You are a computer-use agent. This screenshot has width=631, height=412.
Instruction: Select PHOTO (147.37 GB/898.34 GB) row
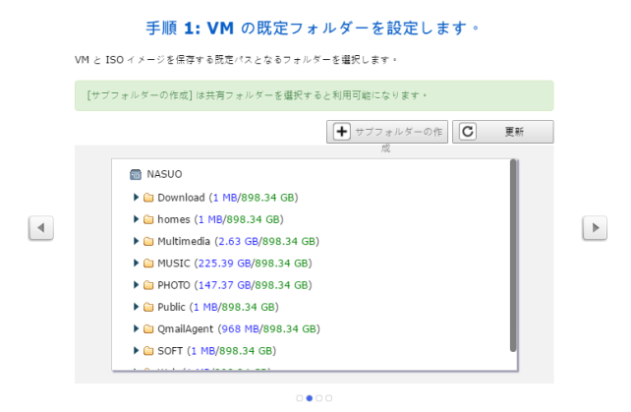[x=234, y=285]
